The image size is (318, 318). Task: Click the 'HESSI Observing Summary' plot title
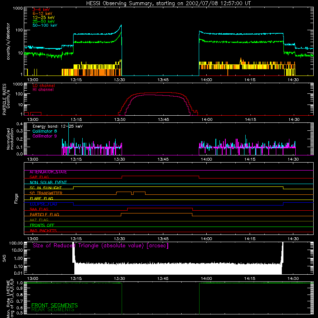[x=168, y=4]
